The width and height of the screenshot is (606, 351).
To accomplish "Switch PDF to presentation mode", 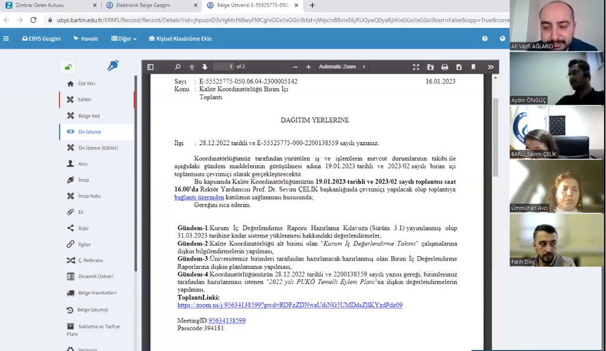I will tap(416, 67).
